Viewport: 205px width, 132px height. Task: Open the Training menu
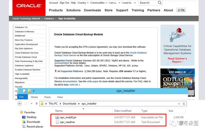click(138, 10)
